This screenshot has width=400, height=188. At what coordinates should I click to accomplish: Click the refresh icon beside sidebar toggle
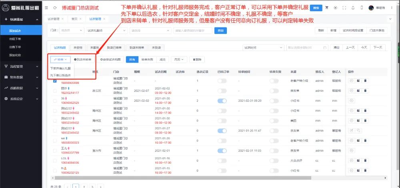(55, 8)
